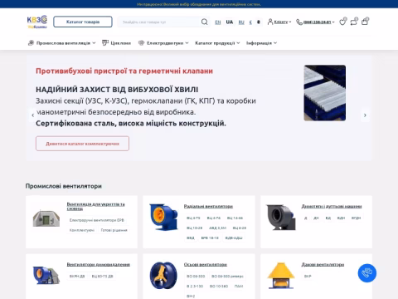Select the 'ВД' tag under Димотяги
The height and width of the screenshot is (299, 398).
click(x=328, y=218)
